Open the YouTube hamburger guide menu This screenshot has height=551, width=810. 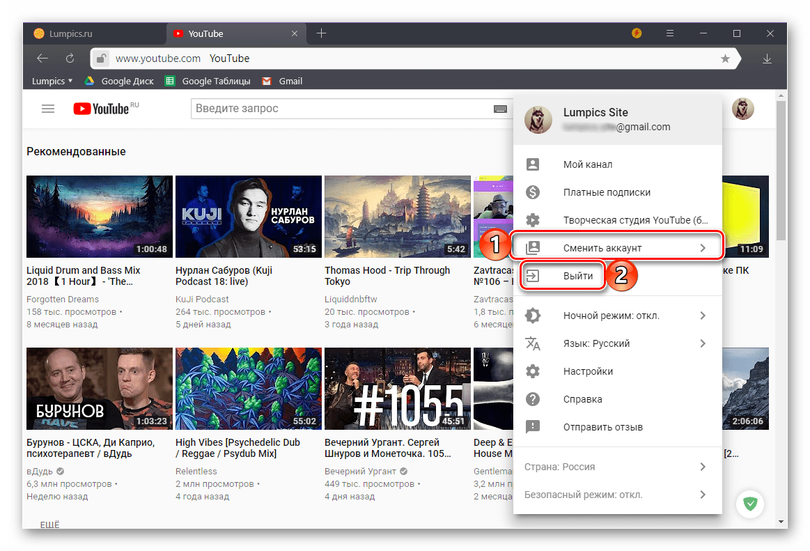coord(48,109)
